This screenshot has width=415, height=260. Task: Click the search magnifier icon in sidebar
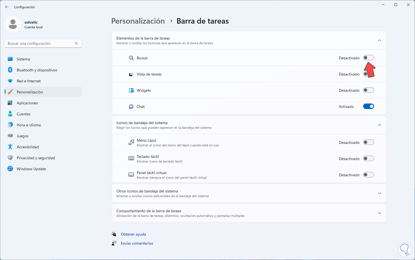point(76,43)
